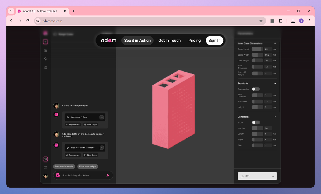Adjust the Board Width slider
The image size is (321, 194).
(257, 55)
